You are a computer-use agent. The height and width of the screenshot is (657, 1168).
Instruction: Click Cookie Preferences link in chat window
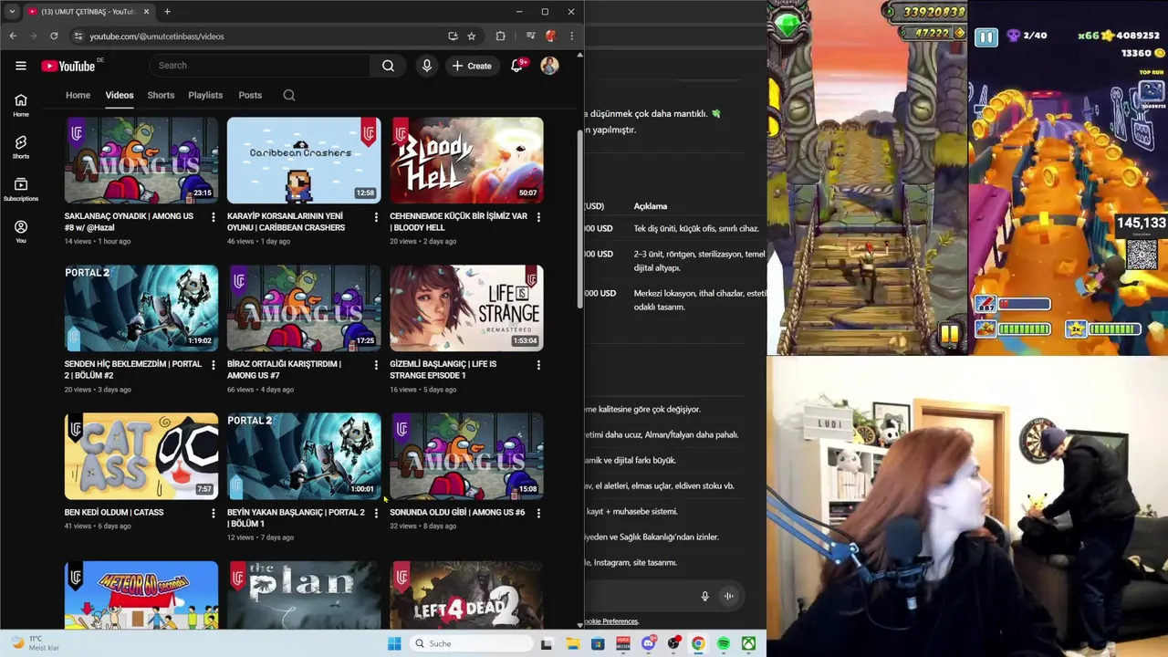(611, 621)
